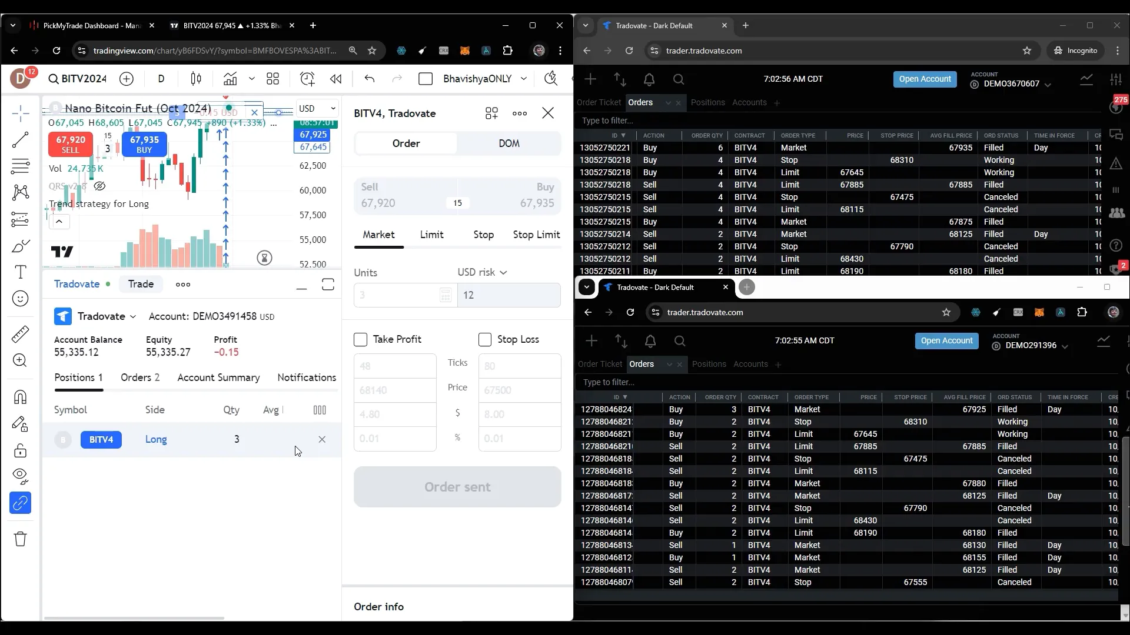Toggle hide all drawings eye icon

point(21,475)
